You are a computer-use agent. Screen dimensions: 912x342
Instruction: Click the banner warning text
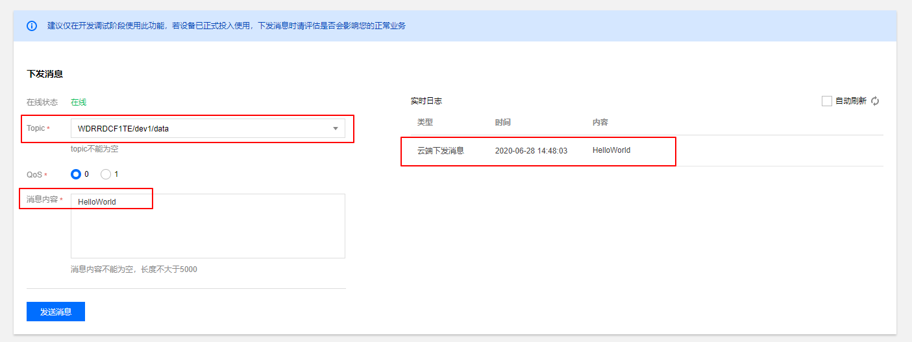click(227, 26)
